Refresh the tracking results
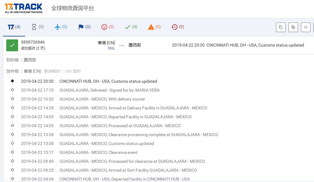This screenshot has height=182, width=314. pyautogui.click(x=305, y=27)
